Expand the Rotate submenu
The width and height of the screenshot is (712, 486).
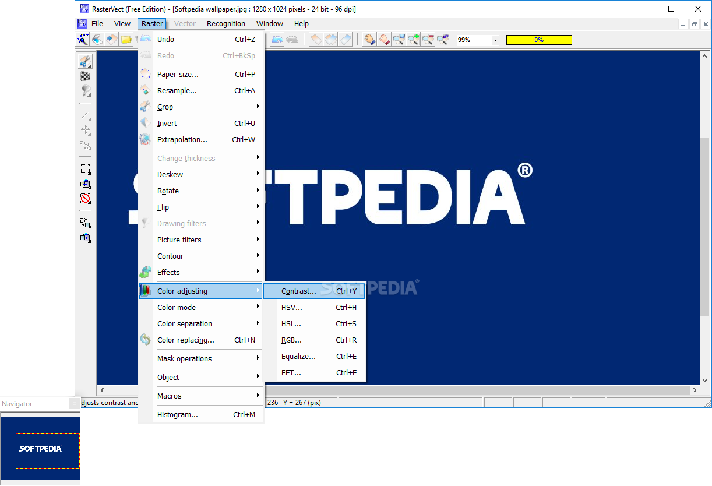(x=201, y=191)
